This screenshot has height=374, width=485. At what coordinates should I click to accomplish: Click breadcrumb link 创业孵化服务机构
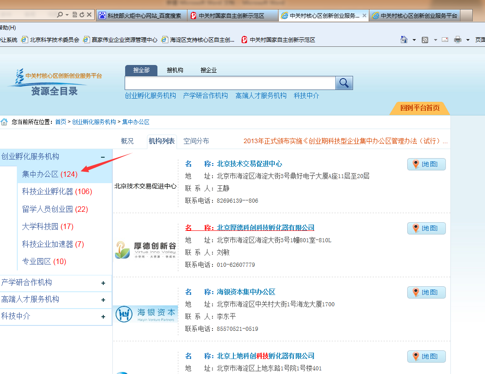pyautogui.click(x=94, y=122)
